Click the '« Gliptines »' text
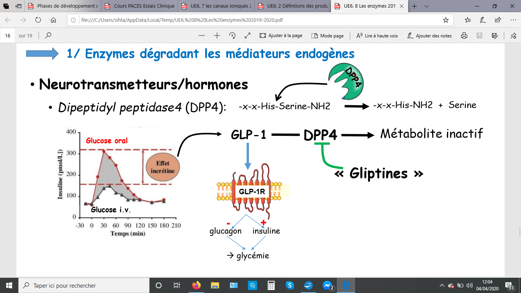Screen dimensions: 521x293 coord(379,173)
